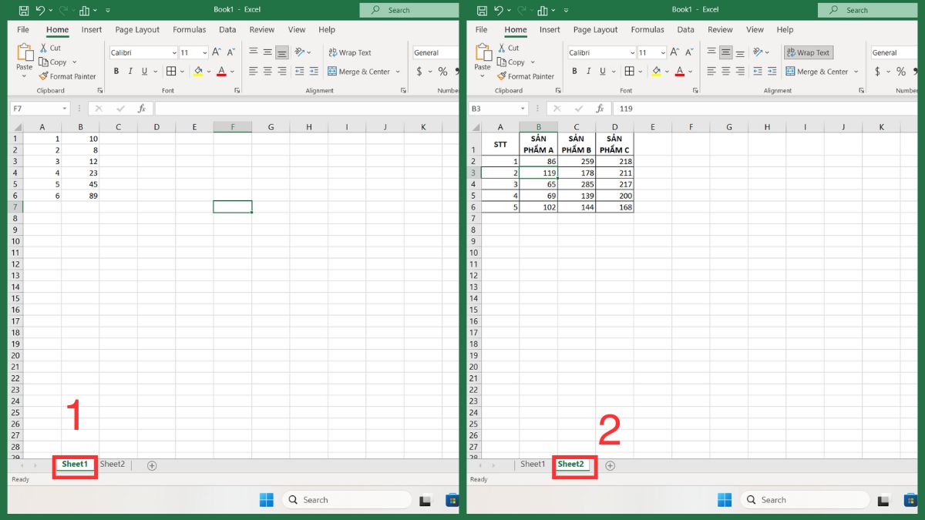Open the Undo history arrow in Sheet2 window
Image resolution: width=925 pixels, height=520 pixels.
pyautogui.click(x=509, y=11)
